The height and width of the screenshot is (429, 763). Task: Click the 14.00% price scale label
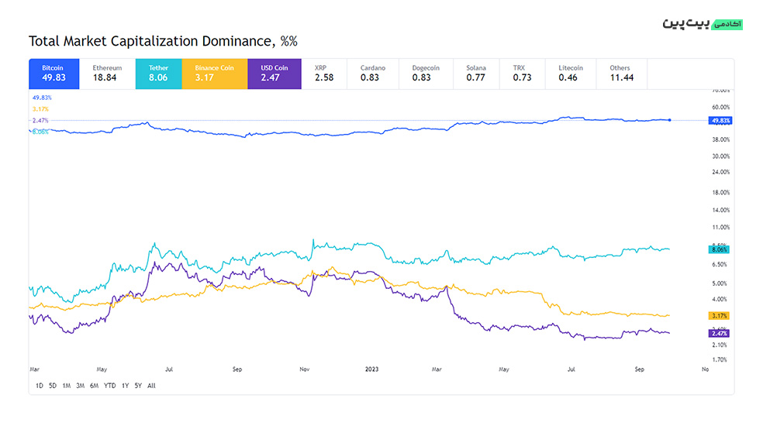pos(720,211)
